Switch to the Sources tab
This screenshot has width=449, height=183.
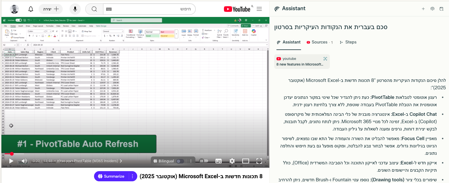319,42
